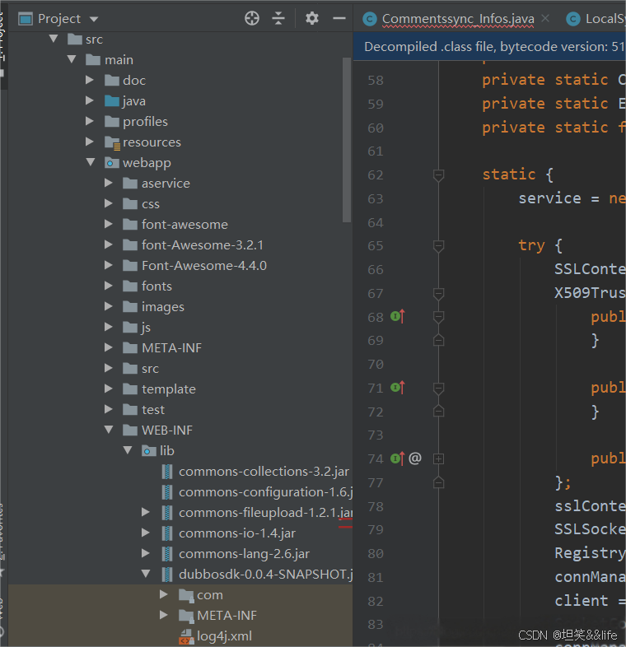Expand commons-fileupload-1.2.1.jar
The height and width of the screenshot is (647, 626).
tap(145, 513)
